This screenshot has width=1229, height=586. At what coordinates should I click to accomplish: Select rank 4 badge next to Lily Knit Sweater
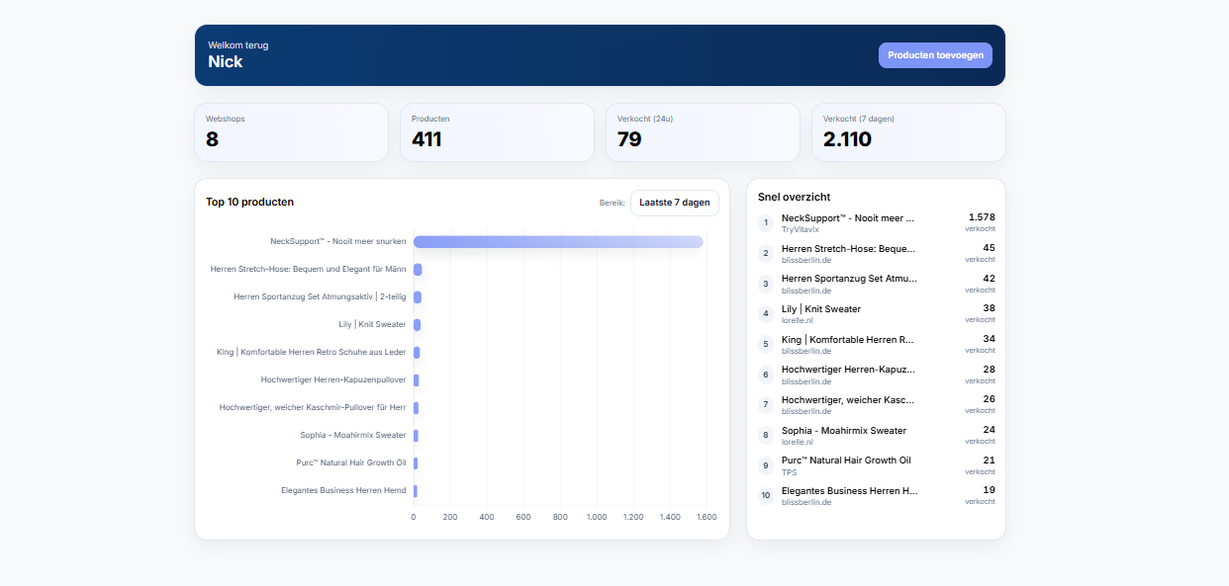click(766, 314)
